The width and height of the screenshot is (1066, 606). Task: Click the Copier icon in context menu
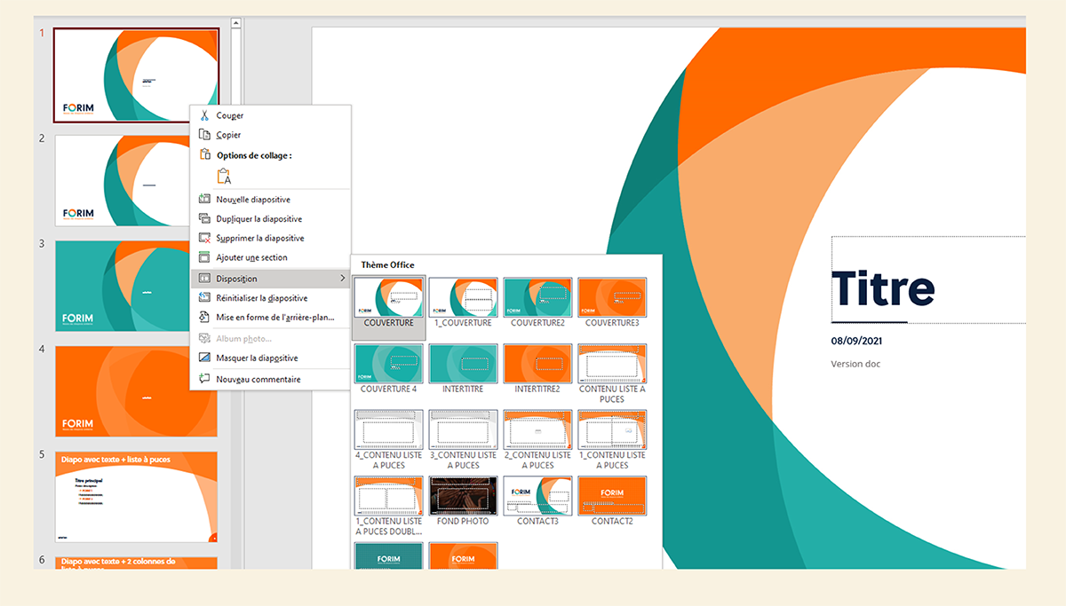[204, 135]
